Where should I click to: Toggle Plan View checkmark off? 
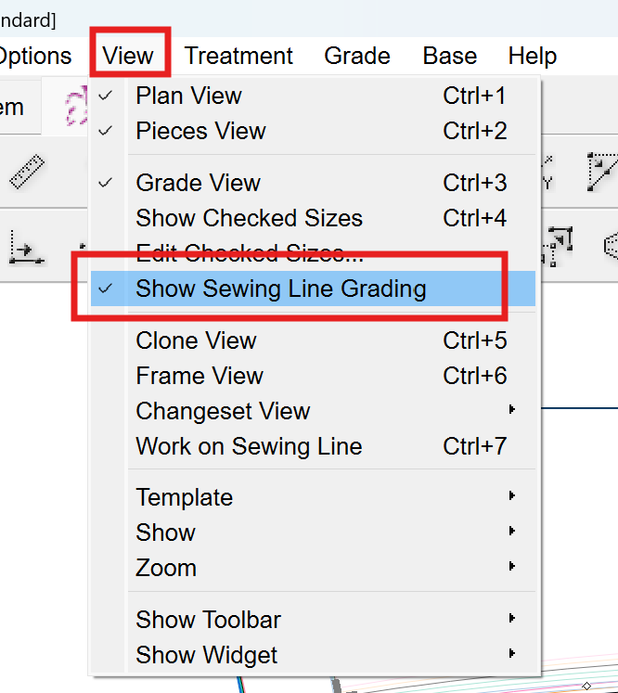189,96
